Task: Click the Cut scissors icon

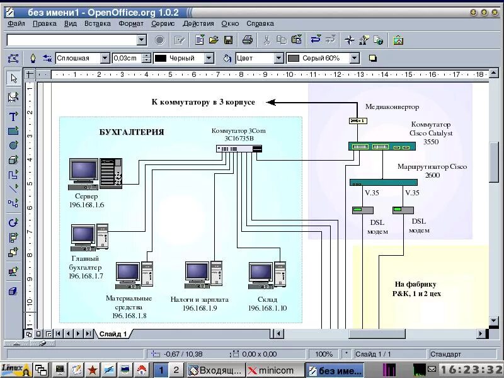Action: click(x=266, y=40)
